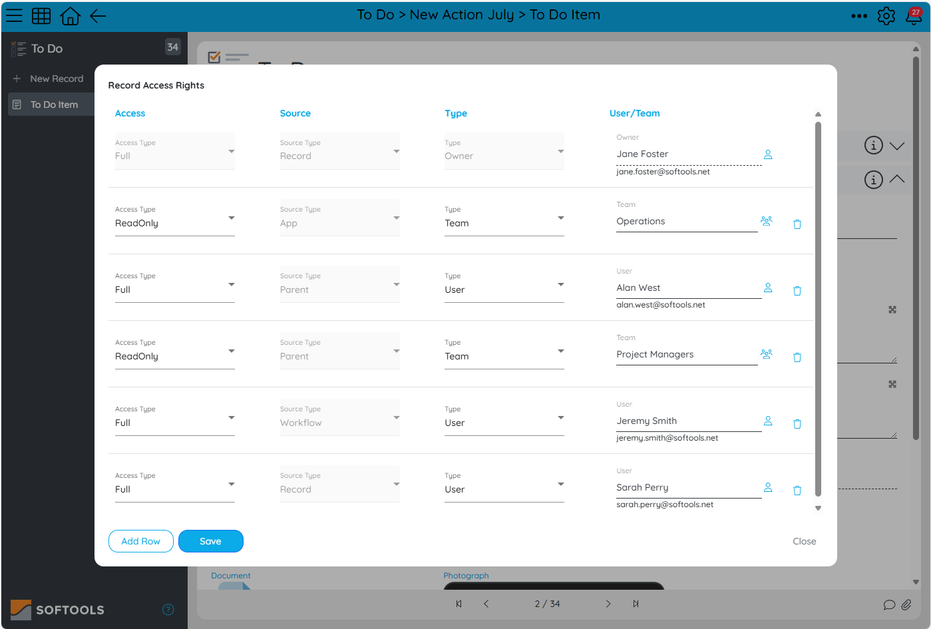Click the modal scrollbar track

click(818, 313)
